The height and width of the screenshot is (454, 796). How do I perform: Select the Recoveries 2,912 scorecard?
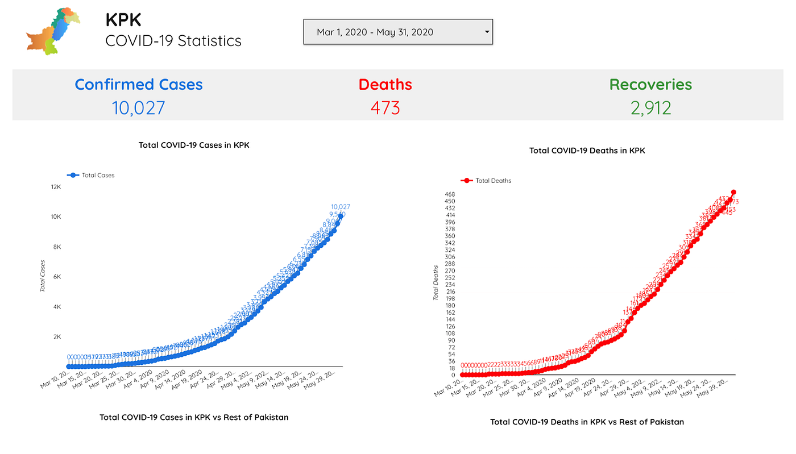[650, 95]
